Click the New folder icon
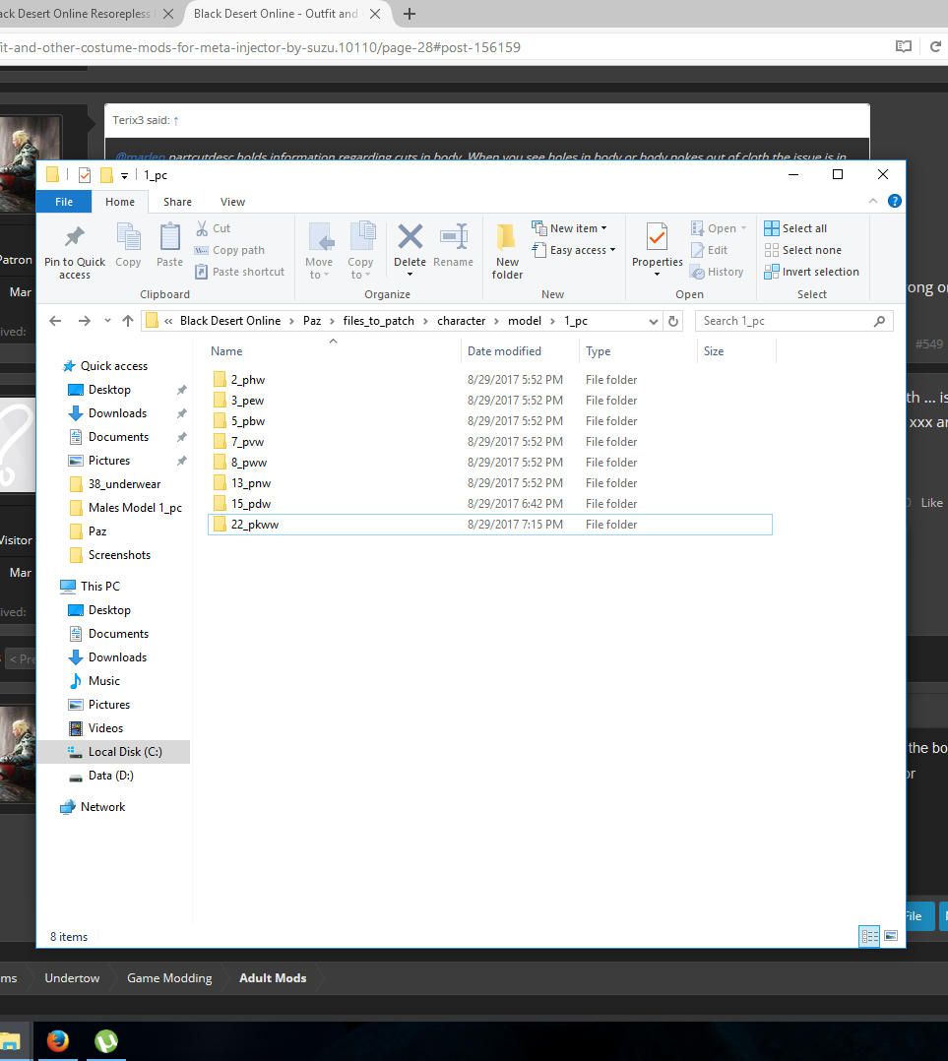948x1061 pixels. click(507, 238)
